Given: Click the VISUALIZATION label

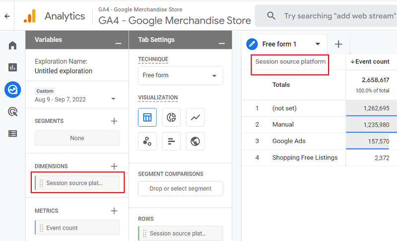Looking at the screenshot, I should point(158,97).
